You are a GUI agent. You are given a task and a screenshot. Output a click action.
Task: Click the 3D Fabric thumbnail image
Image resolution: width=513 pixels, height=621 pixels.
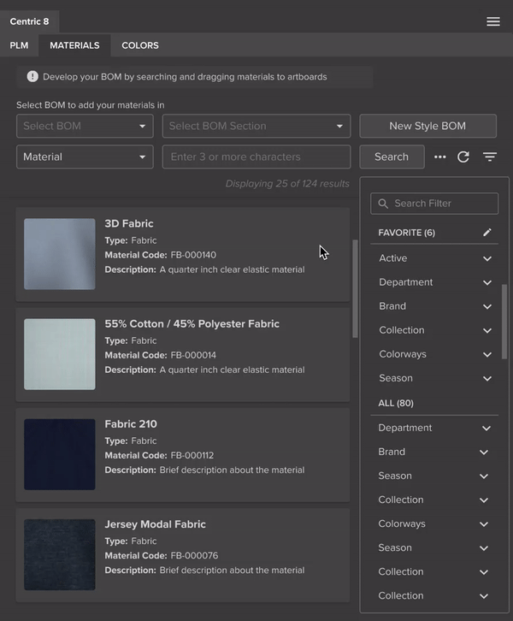point(60,254)
